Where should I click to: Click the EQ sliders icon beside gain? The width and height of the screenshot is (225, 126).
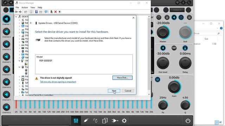157,79
